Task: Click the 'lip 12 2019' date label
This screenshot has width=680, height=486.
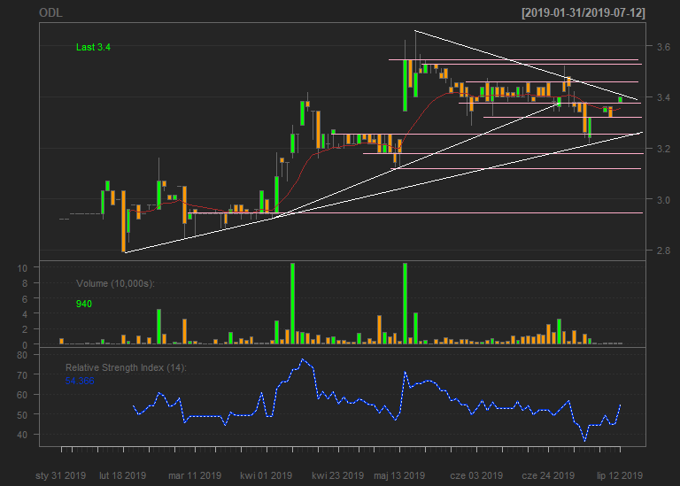Action: click(620, 475)
